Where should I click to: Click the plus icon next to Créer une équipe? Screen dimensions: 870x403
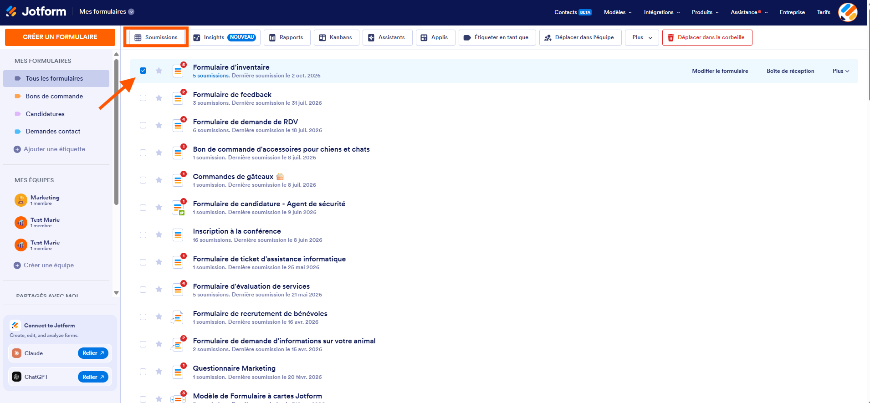(x=17, y=265)
